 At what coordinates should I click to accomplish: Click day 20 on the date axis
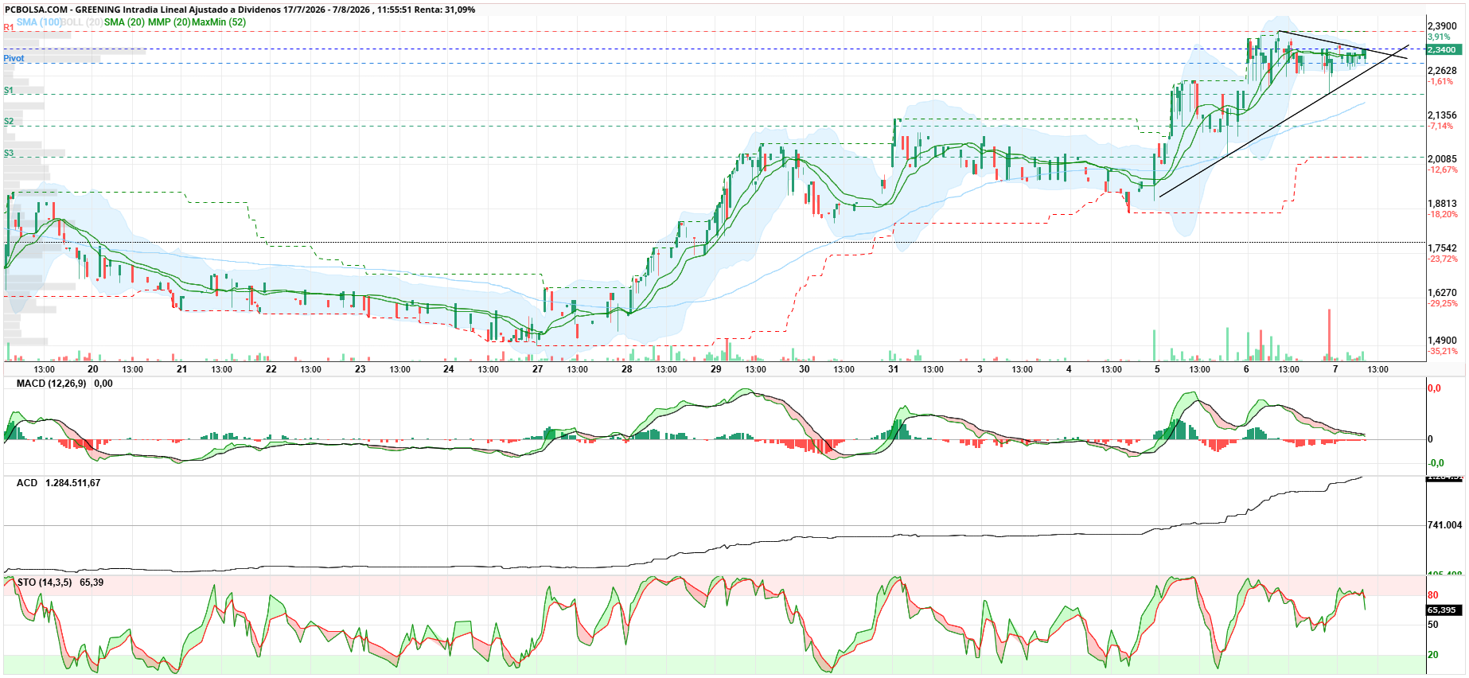click(x=93, y=369)
